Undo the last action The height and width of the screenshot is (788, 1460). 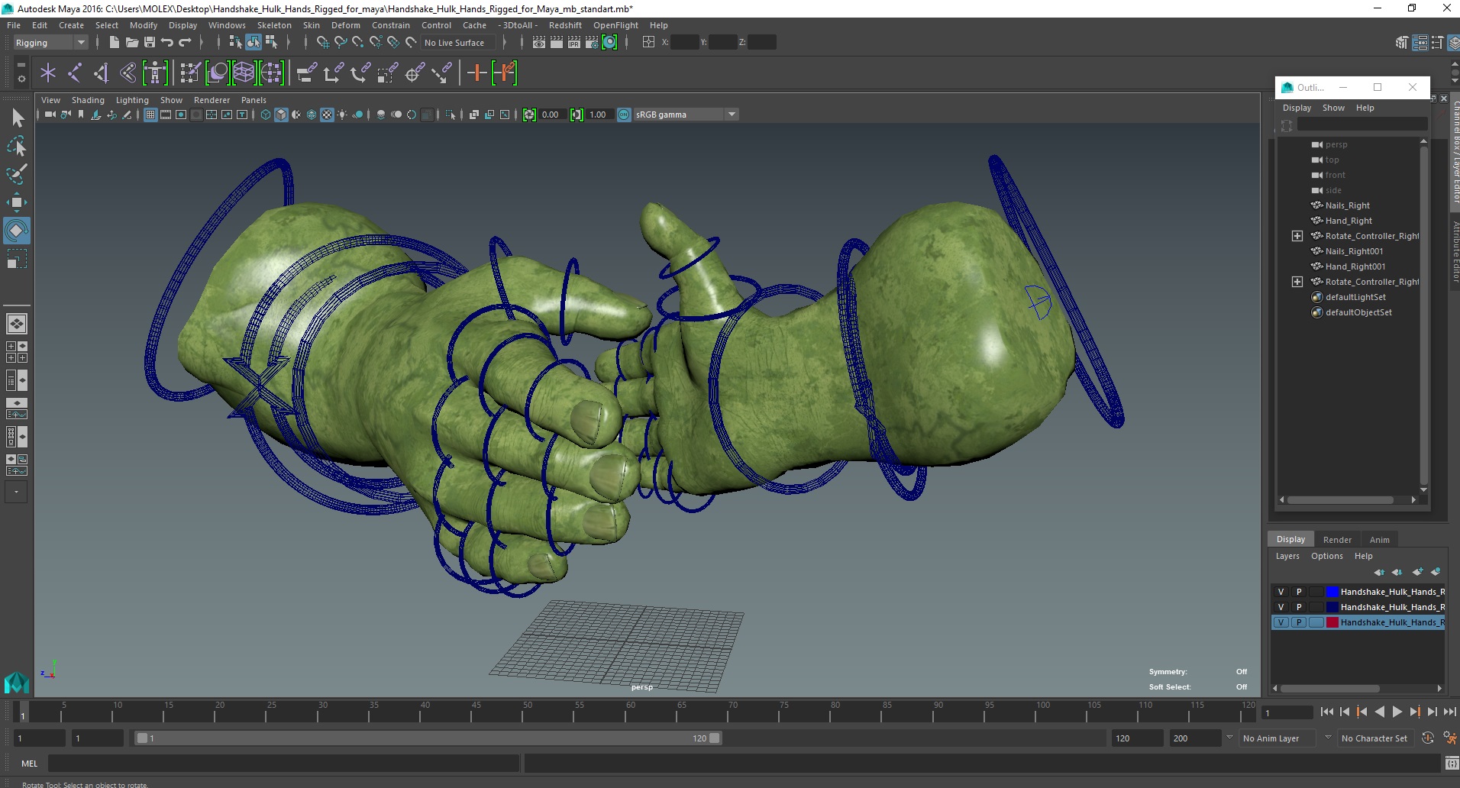(167, 42)
